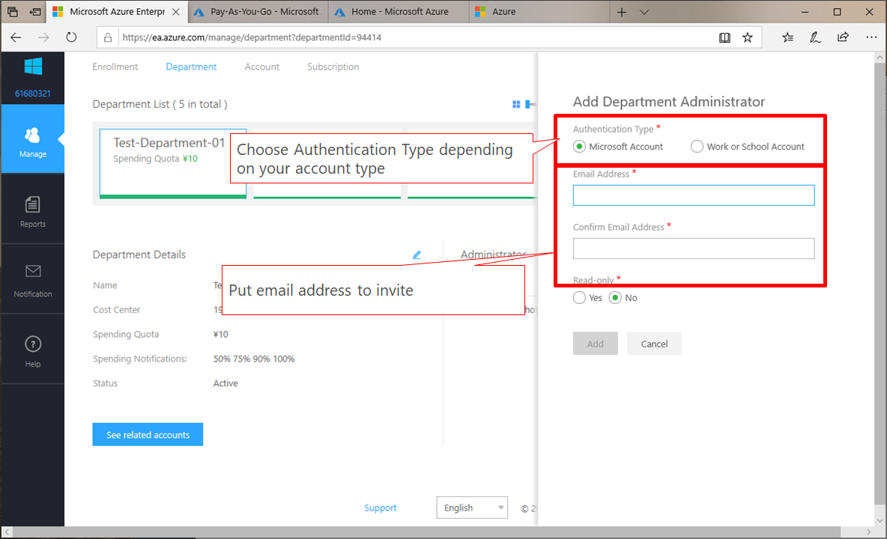Open the Help section in sidebar
887x539 pixels.
click(33, 350)
